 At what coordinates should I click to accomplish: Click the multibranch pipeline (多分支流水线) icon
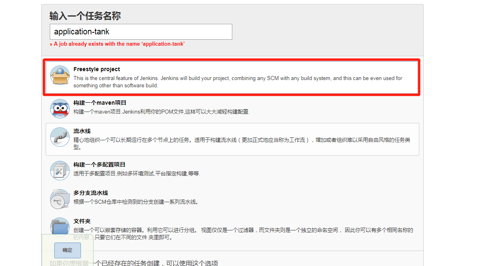pyautogui.click(x=59, y=199)
